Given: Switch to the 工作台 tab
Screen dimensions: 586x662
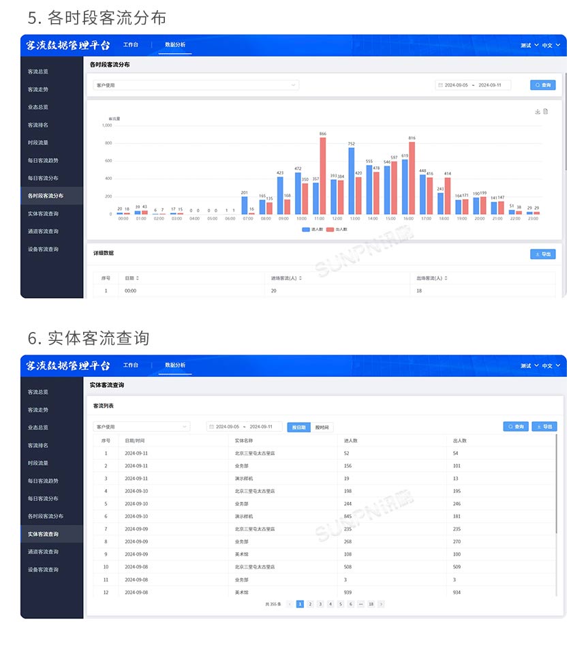Looking at the screenshot, I should [131, 44].
